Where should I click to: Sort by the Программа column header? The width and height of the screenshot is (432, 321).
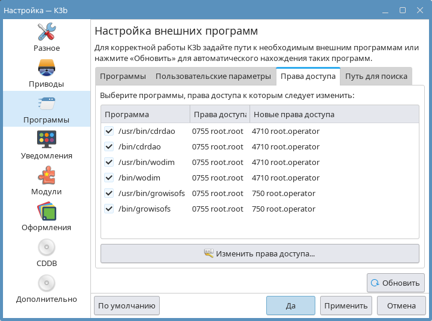tap(145, 114)
